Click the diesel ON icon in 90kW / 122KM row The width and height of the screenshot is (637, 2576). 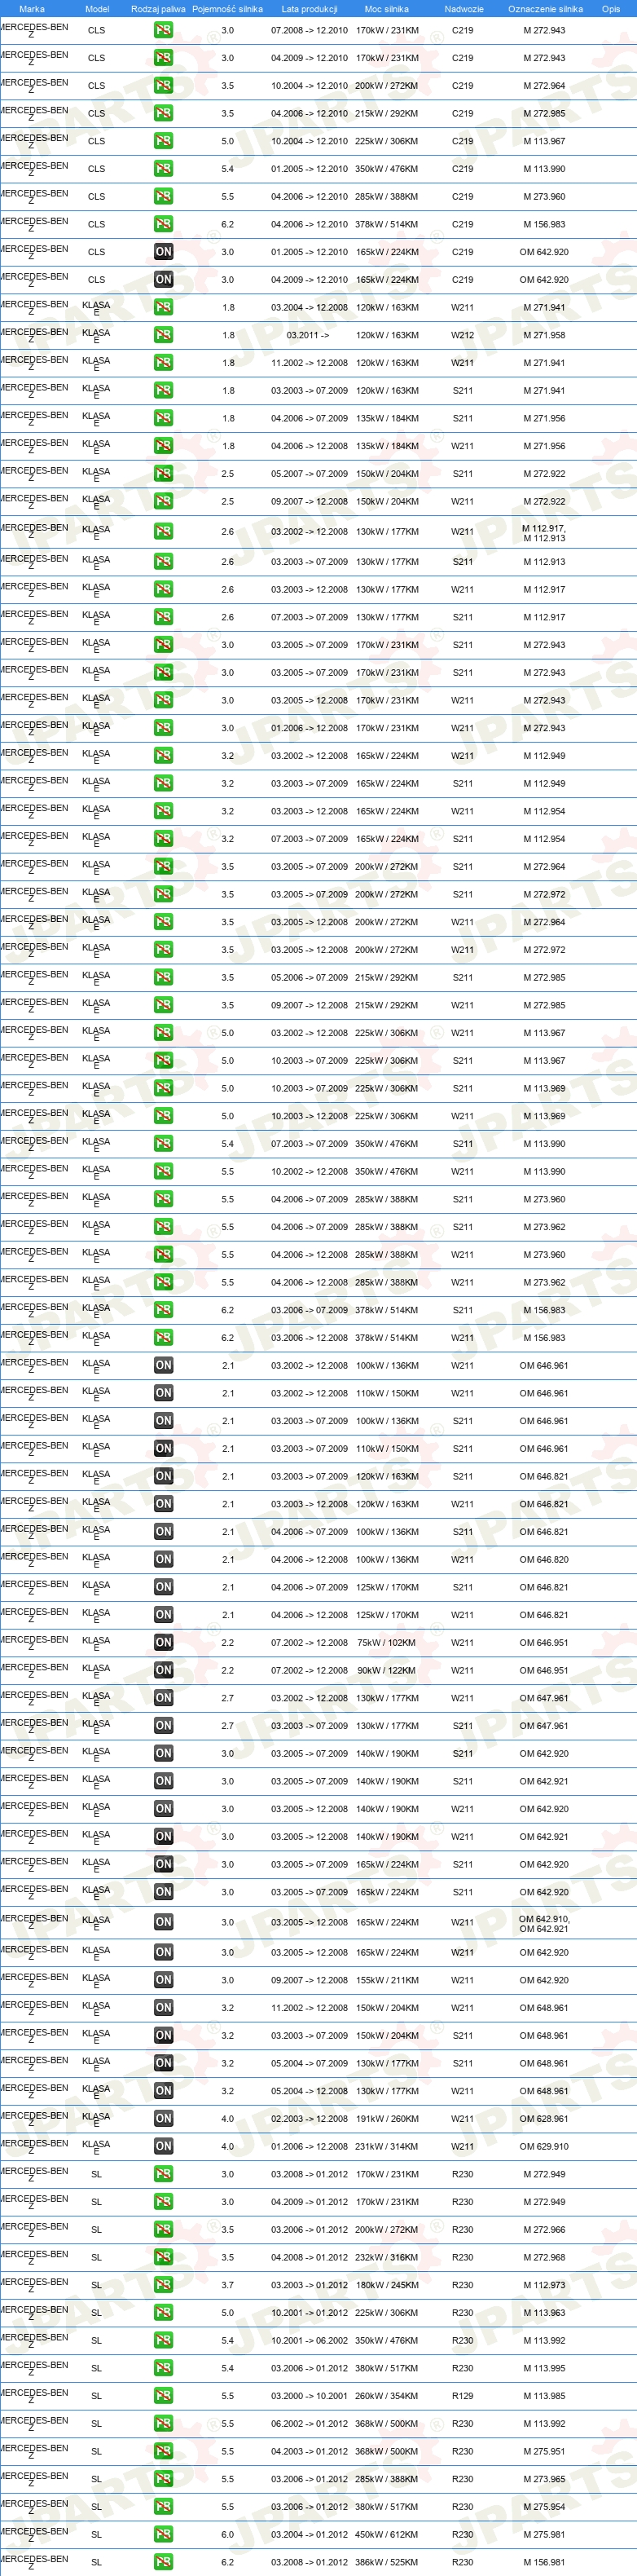pyautogui.click(x=163, y=1671)
